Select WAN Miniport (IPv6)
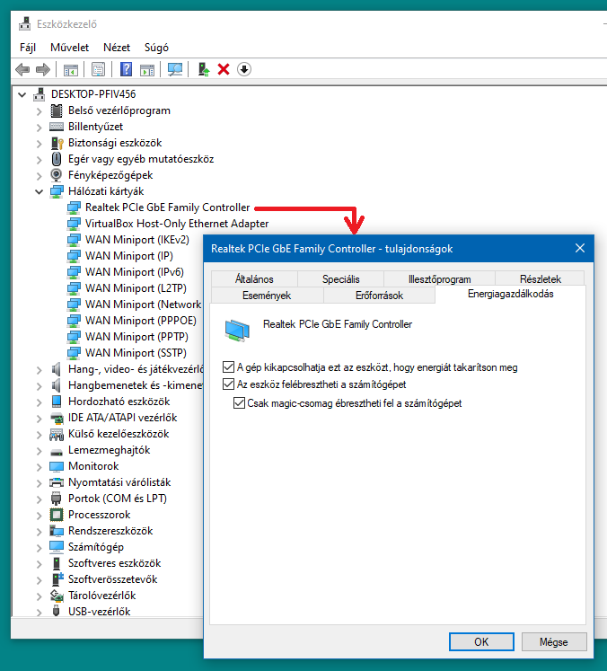607x671 pixels. 135,272
